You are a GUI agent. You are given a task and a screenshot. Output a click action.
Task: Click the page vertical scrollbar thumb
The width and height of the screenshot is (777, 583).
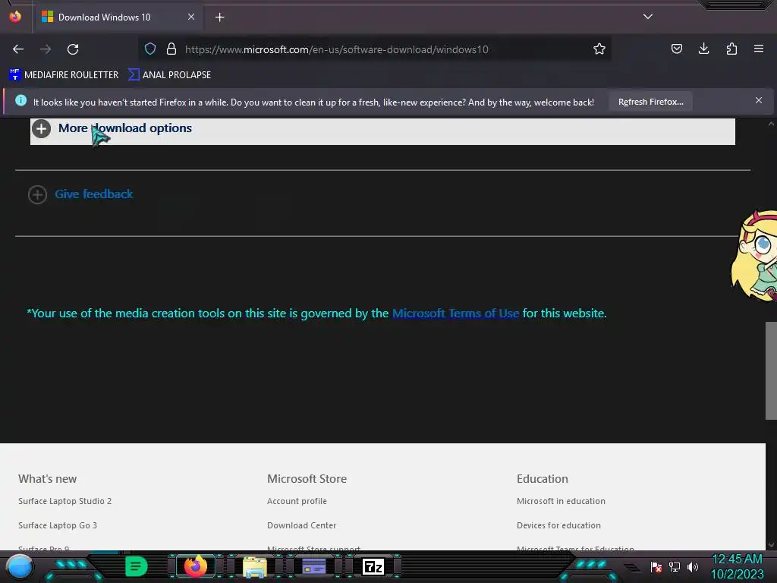(x=771, y=370)
